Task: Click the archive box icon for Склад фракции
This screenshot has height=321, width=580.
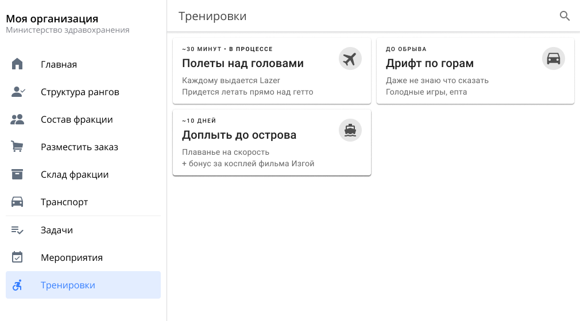Action: point(18,174)
